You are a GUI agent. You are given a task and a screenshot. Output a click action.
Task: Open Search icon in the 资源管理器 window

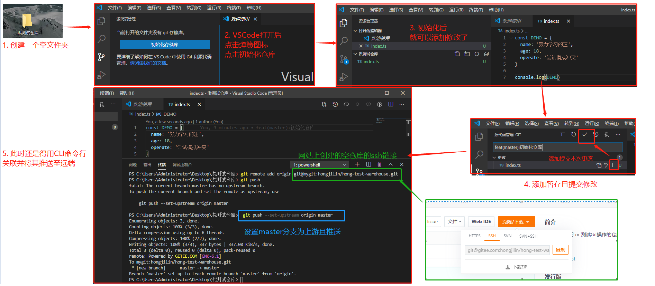point(344,41)
